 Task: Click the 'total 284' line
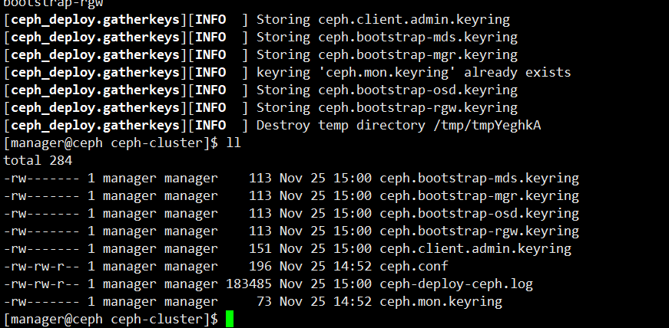point(38,161)
